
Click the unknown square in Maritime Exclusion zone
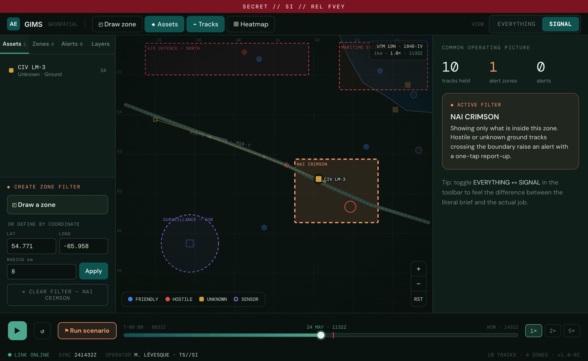[408, 85]
